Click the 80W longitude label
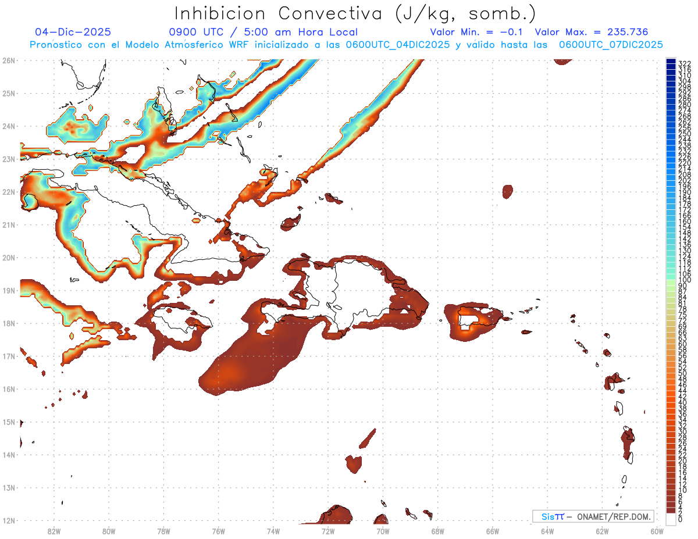 [x=108, y=531]
